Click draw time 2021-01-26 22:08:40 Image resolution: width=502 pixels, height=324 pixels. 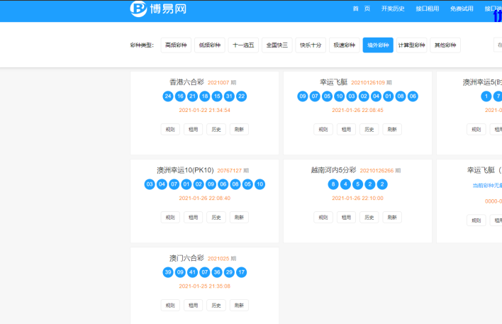click(x=205, y=199)
